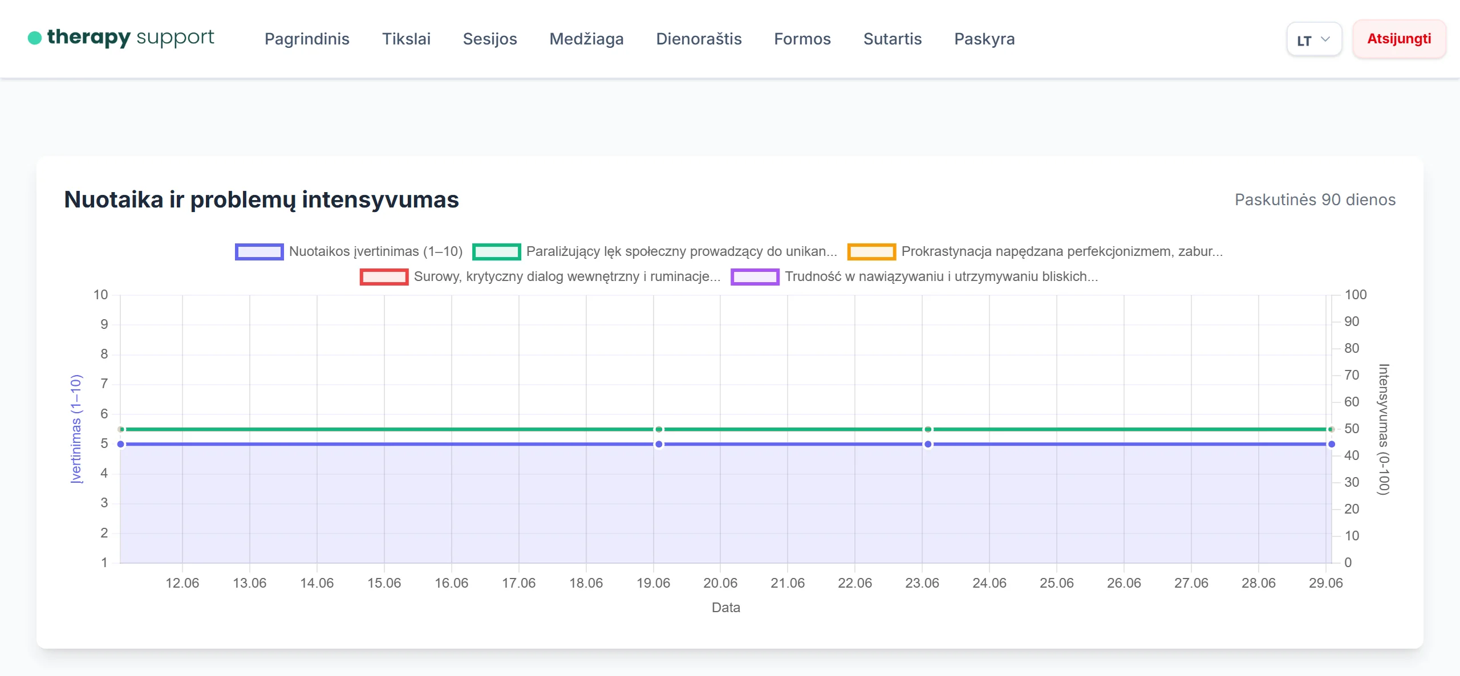The image size is (1460, 676).
Task: Click the Nuotaikos įvertinimas (1–10) legend label
Action: (x=376, y=251)
